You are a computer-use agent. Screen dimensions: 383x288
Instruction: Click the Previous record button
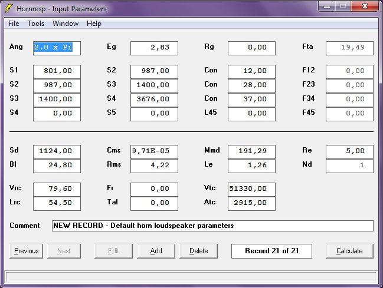pyautogui.click(x=26, y=251)
